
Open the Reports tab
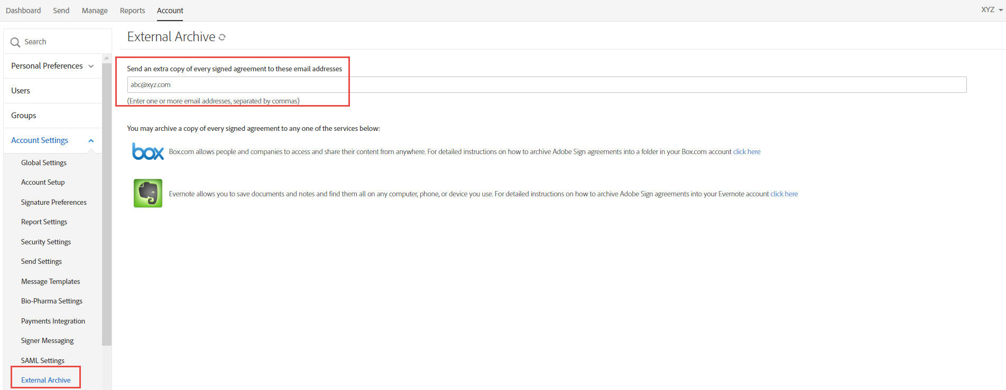click(x=132, y=11)
